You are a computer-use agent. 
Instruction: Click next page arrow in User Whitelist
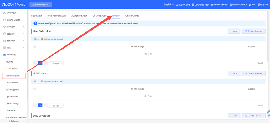(x=46, y=63)
